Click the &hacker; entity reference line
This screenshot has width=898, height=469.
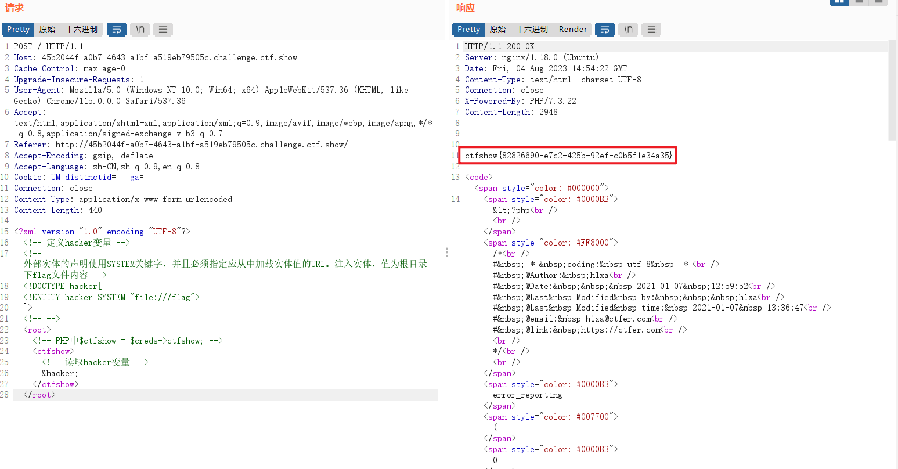60,373
